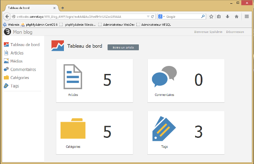
Task: Open Administrateur WebDev bookmark
Action: 116,25
